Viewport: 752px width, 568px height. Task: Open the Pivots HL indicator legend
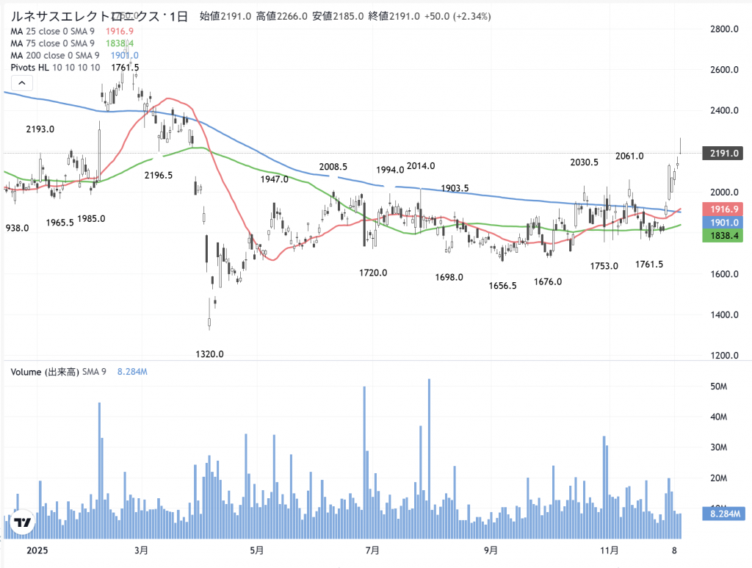pyautogui.click(x=56, y=68)
